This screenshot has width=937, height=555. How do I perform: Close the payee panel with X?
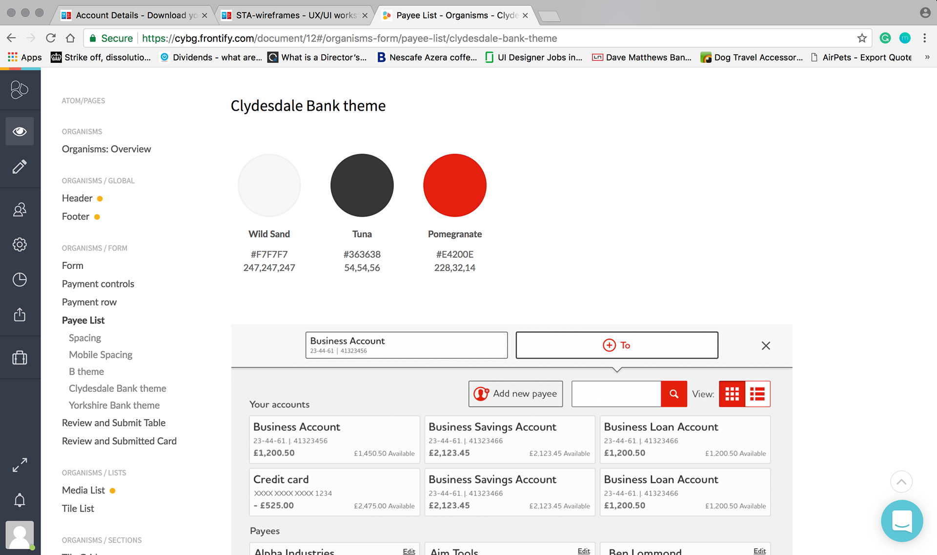pos(766,345)
